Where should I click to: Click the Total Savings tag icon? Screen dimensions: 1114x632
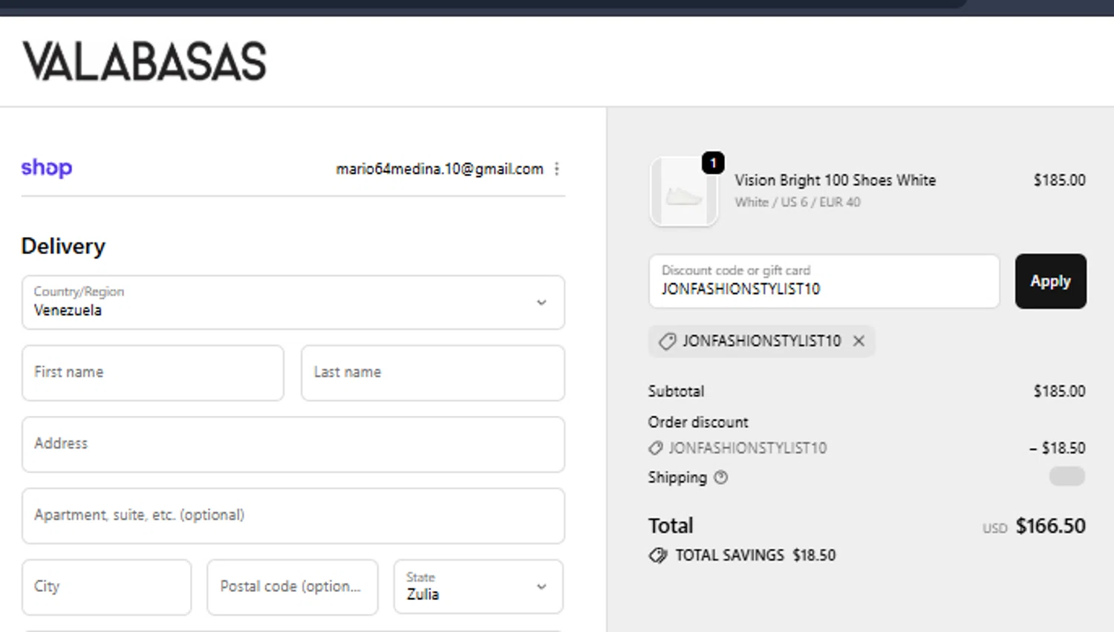[658, 556]
